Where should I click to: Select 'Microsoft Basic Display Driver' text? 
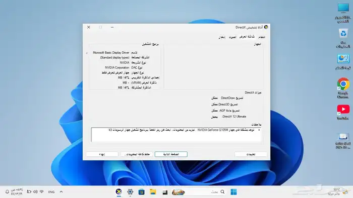click(x=111, y=53)
